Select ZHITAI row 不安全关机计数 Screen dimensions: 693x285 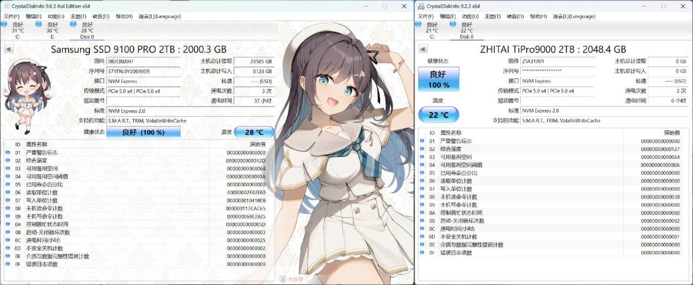[x=552, y=237]
